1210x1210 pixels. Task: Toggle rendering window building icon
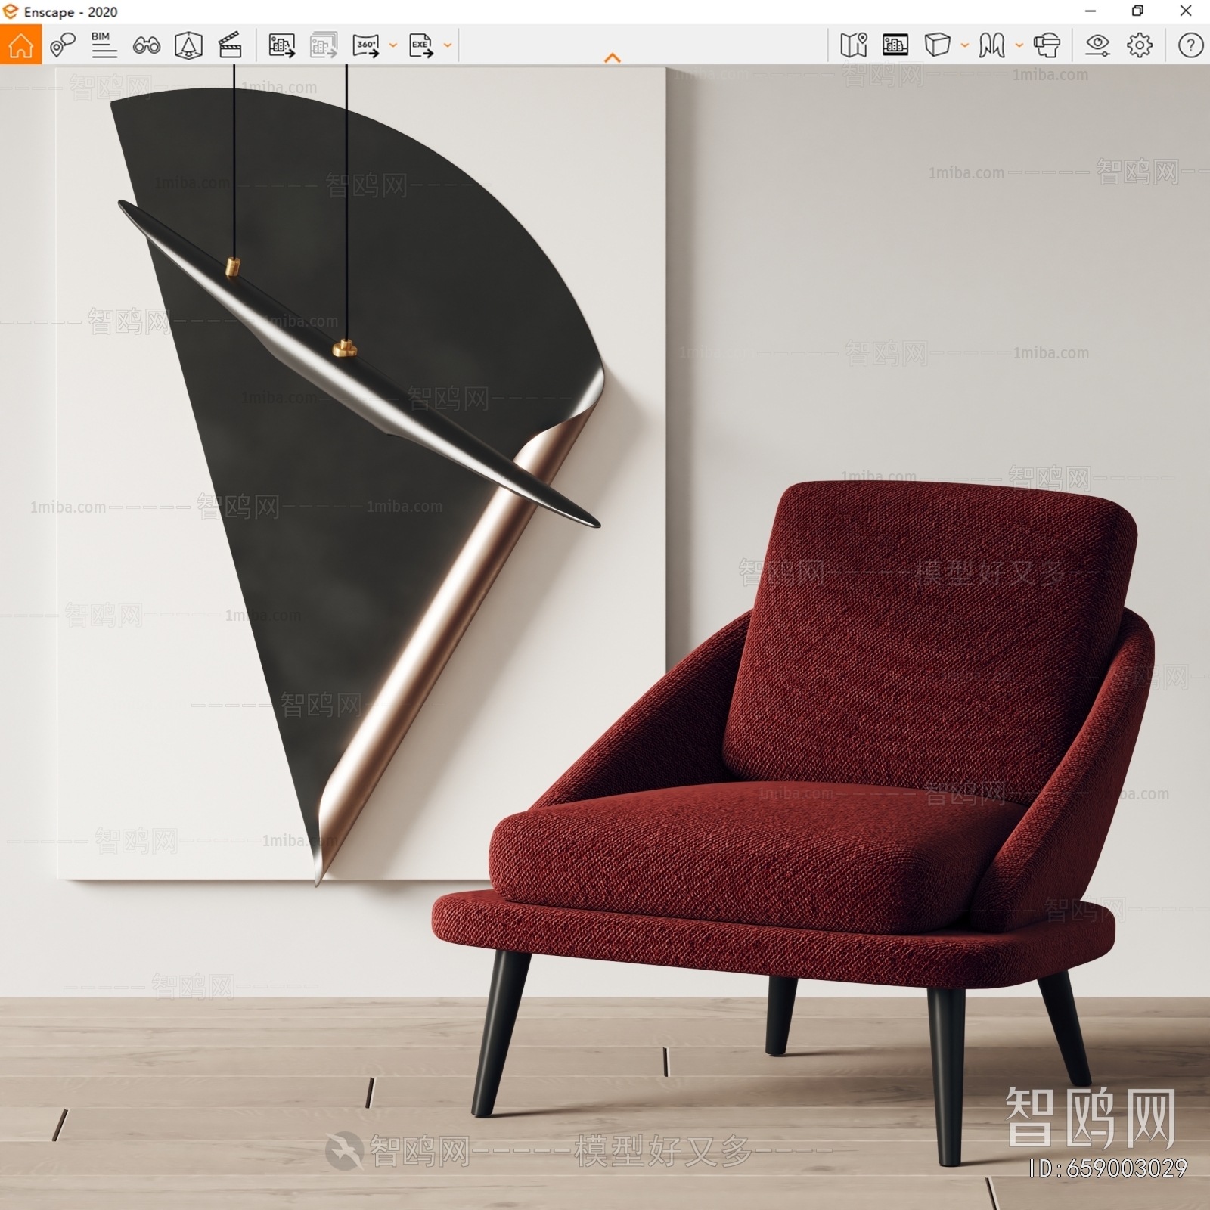(895, 45)
